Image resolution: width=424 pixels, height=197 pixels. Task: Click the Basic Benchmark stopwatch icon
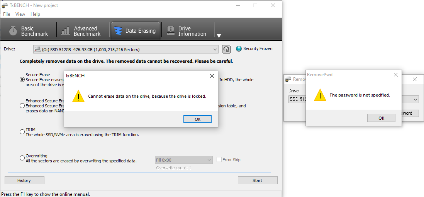click(x=14, y=31)
